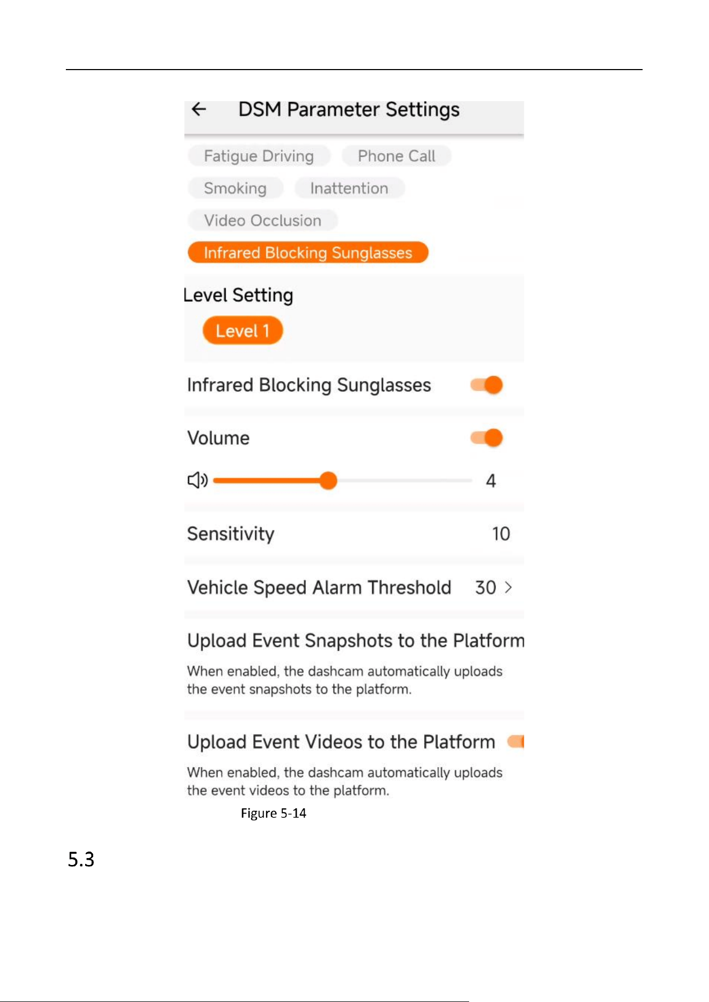Click the Level 1 button
709x1002 pixels.
coord(243,330)
